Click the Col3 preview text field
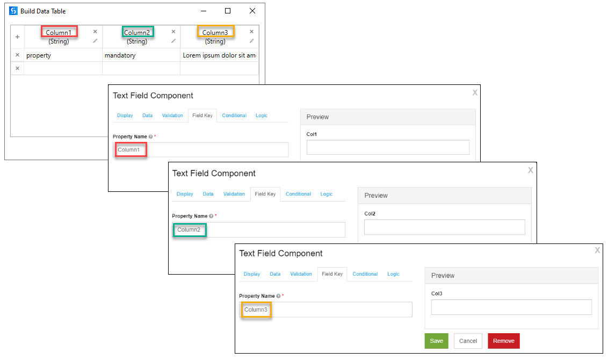The width and height of the screenshot is (608, 359). 511,307
